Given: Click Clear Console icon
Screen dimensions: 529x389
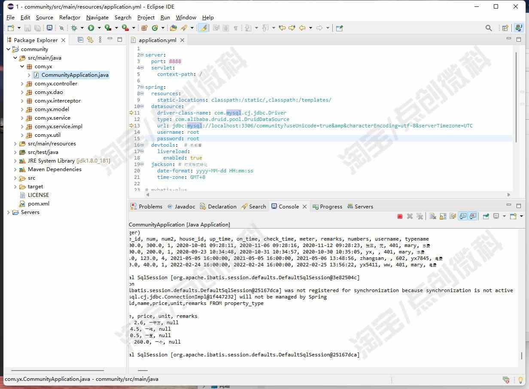Looking at the screenshot, I should (x=432, y=217).
